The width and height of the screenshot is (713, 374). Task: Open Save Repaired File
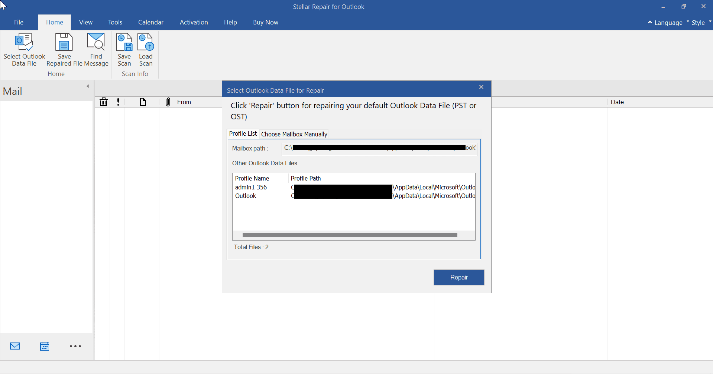(x=64, y=49)
